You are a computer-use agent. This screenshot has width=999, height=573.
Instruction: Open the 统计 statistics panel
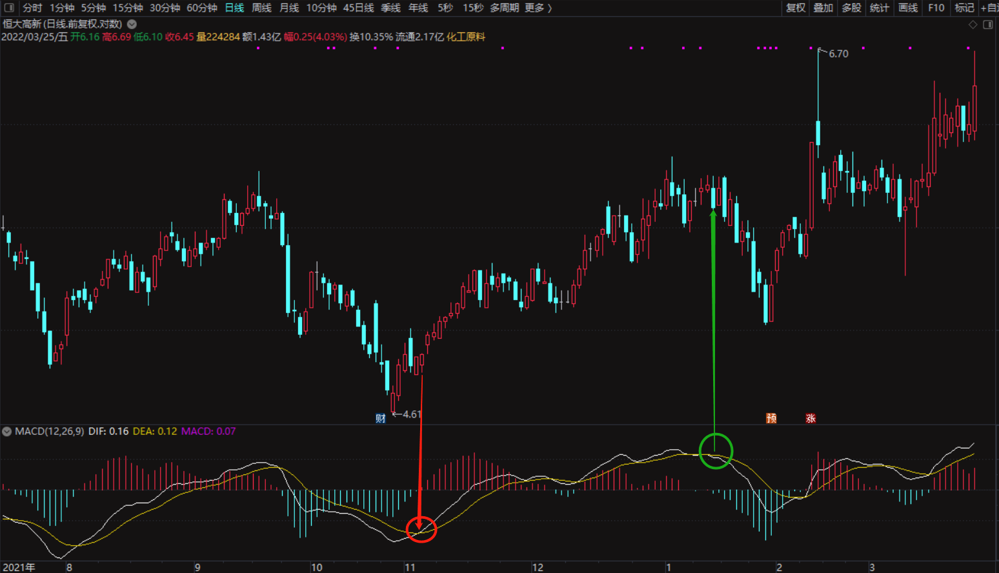[x=879, y=8]
